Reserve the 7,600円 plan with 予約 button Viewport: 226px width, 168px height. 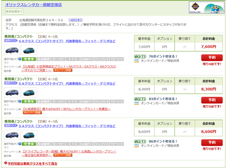(x=212, y=58)
